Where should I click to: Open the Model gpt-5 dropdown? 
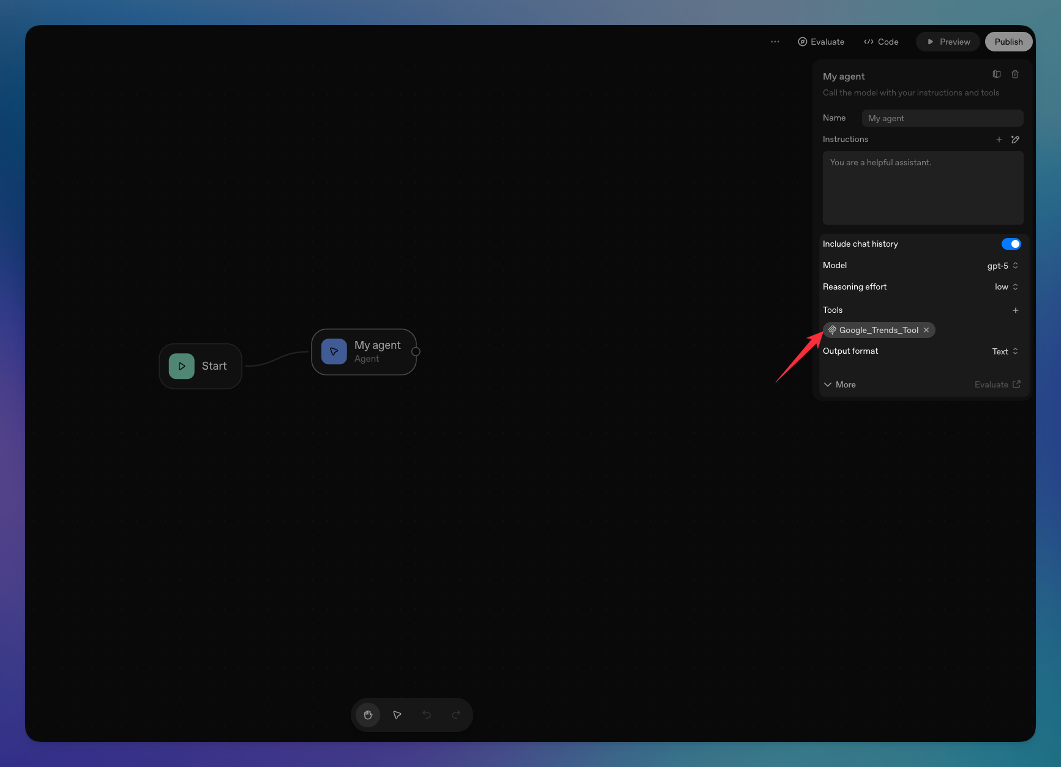pyautogui.click(x=1002, y=266)
